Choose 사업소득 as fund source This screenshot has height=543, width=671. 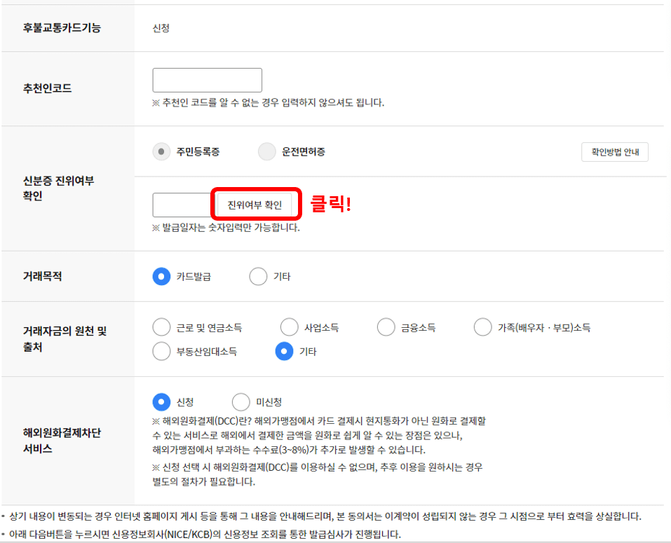289,327
